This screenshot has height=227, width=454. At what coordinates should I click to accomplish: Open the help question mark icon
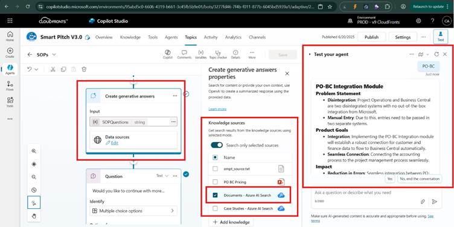(432, 21)
